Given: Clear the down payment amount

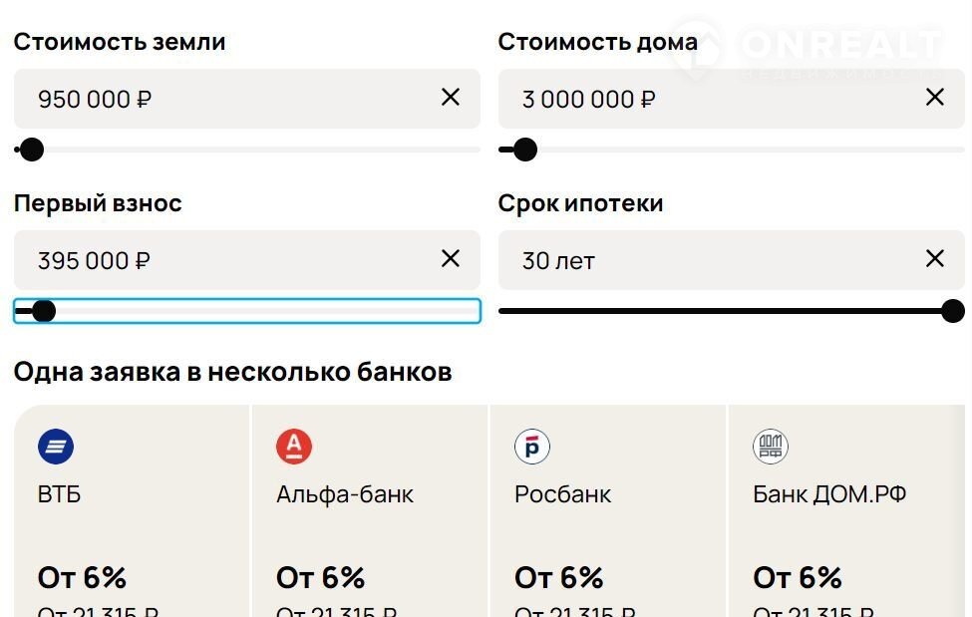Looking at the screenshot, I should pyautogui.click(x=451, y=258).
